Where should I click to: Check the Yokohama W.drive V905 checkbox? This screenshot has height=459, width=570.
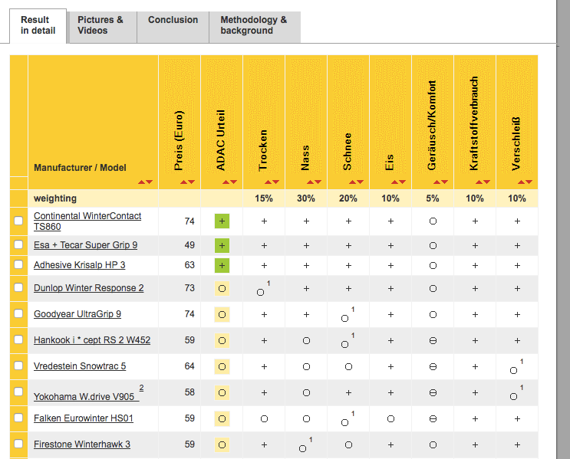coord(18,392)
